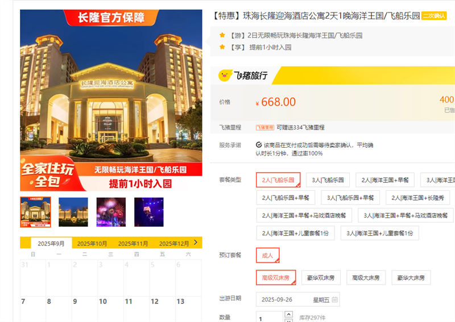Increase quantity with up arrow
The width and height of the screenshot is (455, 322).
[x=289, y=315]
